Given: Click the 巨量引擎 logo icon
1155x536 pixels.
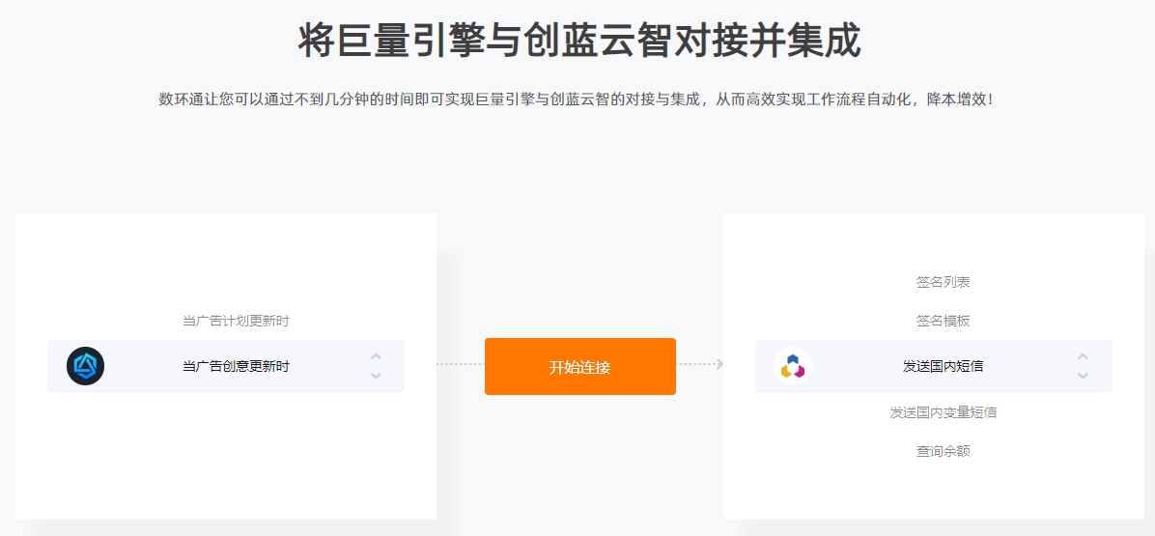Looking at the screenshot, I should (85, 366).
